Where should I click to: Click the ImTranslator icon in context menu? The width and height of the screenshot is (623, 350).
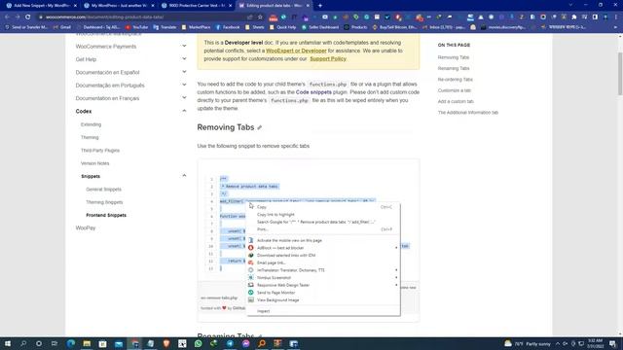[x=251, y=270]
